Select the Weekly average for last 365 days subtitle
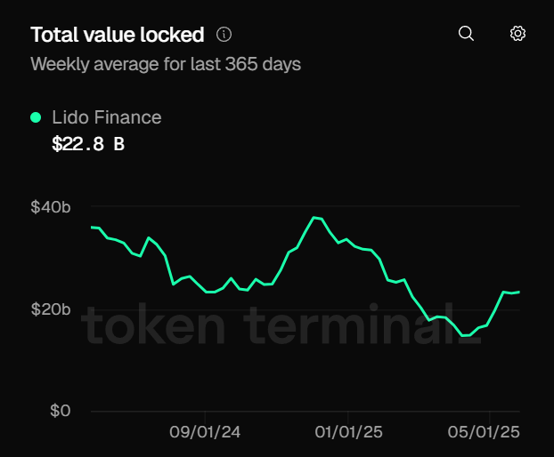 tap(166, 64)
